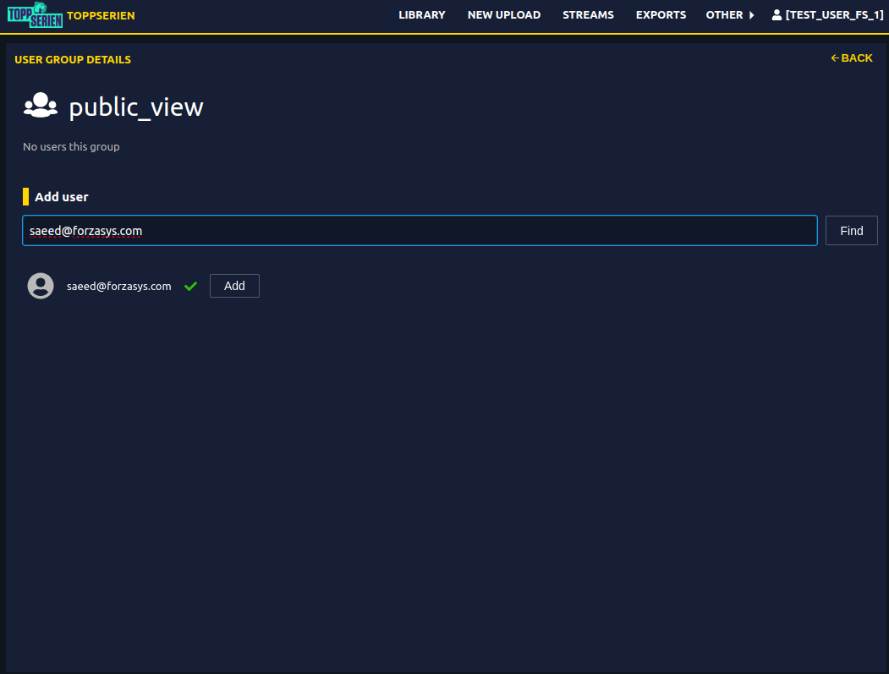Click the chevron next to OTHER
Image resolution: width=889 pixels, height=674 pixels.
pyautogui.click(x=751, y=14)
